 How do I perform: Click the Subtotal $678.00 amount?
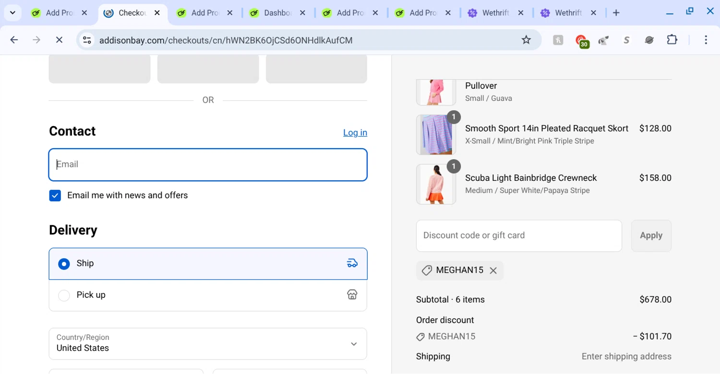click(655, 300)
